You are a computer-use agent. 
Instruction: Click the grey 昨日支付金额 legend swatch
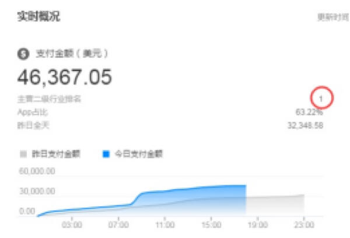click(23, 154)
